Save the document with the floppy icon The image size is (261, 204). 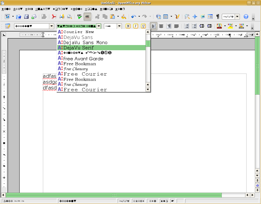pos(26,17)
